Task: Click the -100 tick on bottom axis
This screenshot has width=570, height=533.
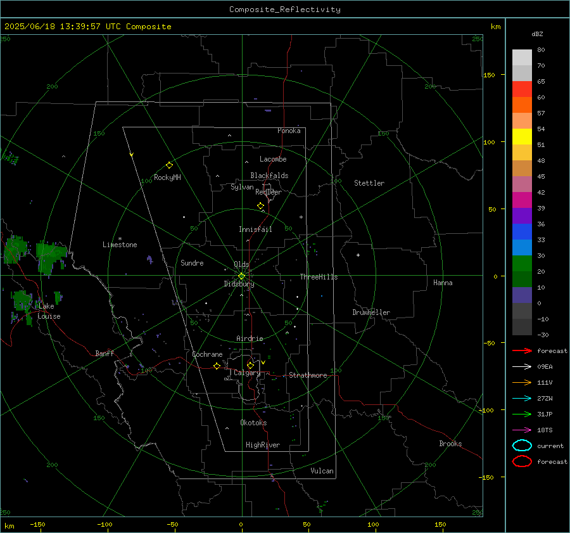Action: click(104, 524)
